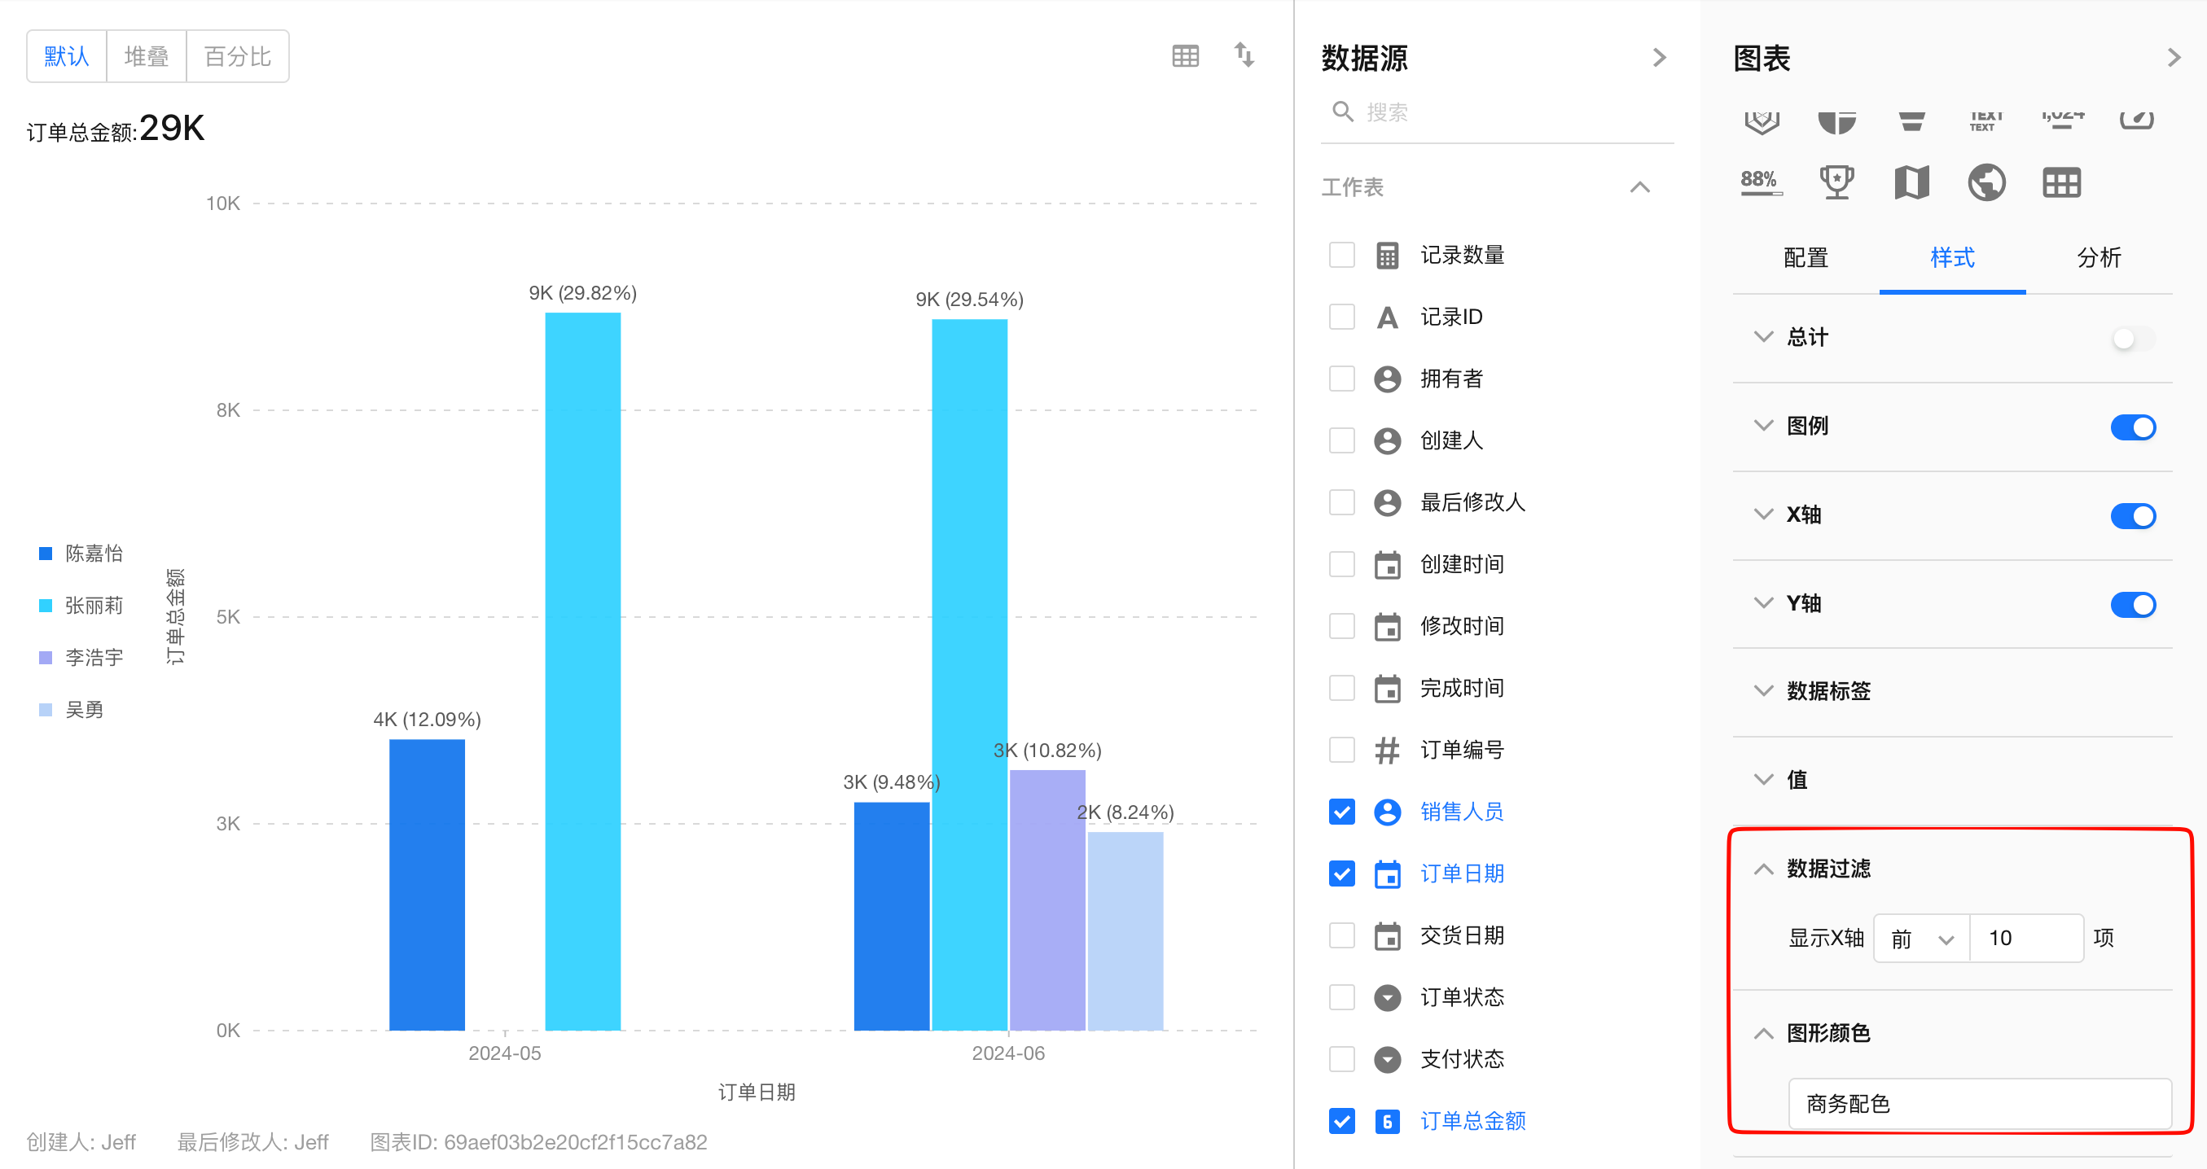
Task: Click the sort arrows icon above chart
Action: tap(1244, 56)
